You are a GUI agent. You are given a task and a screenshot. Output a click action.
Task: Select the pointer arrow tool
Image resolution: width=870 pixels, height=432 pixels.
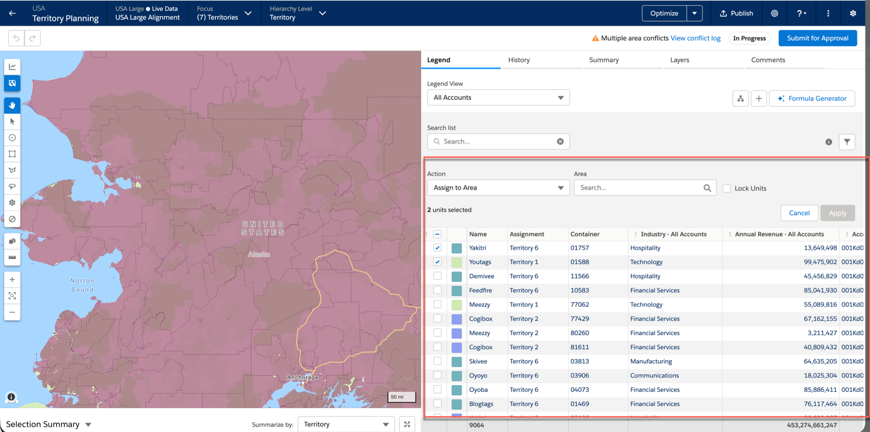click(12, 122)
